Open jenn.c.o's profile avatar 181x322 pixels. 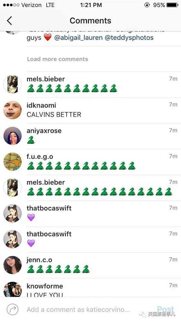click(13, 265)
